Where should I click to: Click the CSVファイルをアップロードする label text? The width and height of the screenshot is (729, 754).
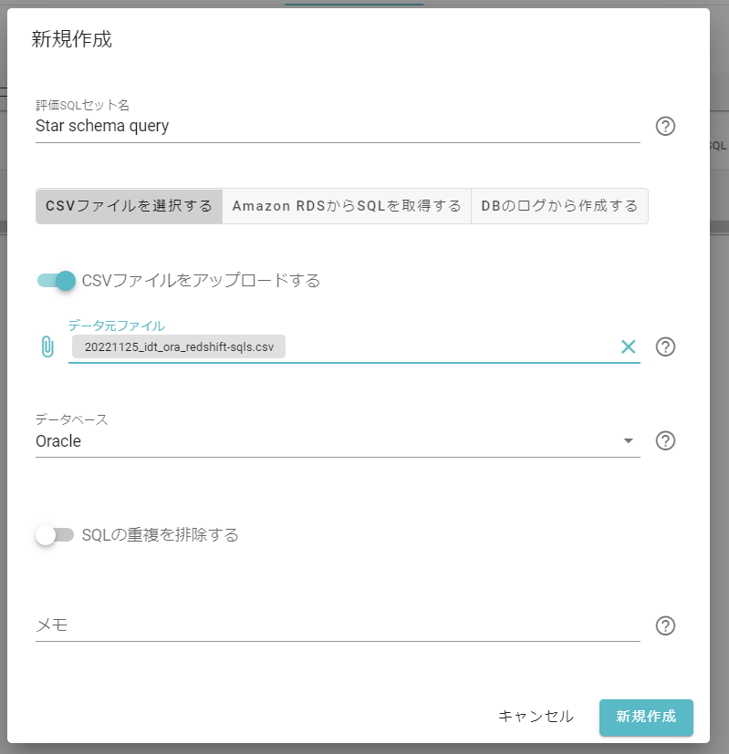pyautogui.click(x=201, y=281)
